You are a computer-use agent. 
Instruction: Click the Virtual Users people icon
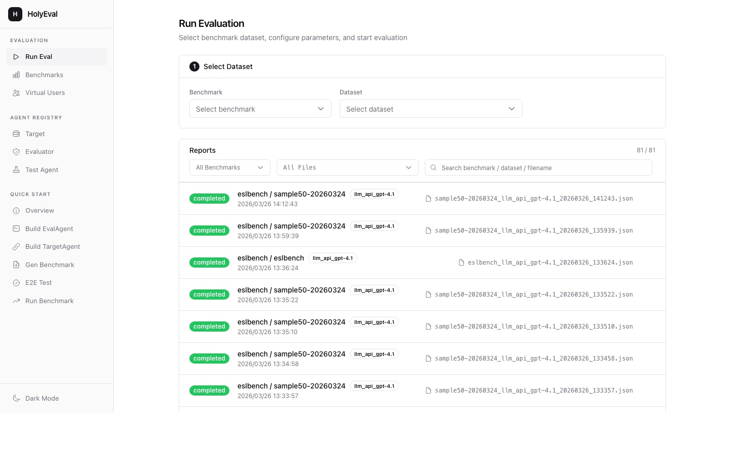point(16,93)
